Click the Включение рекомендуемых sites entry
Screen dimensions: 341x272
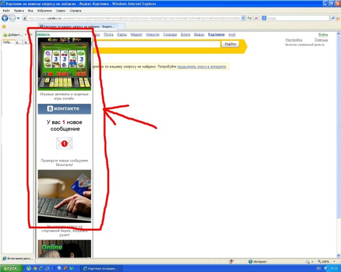pos(18,258)
